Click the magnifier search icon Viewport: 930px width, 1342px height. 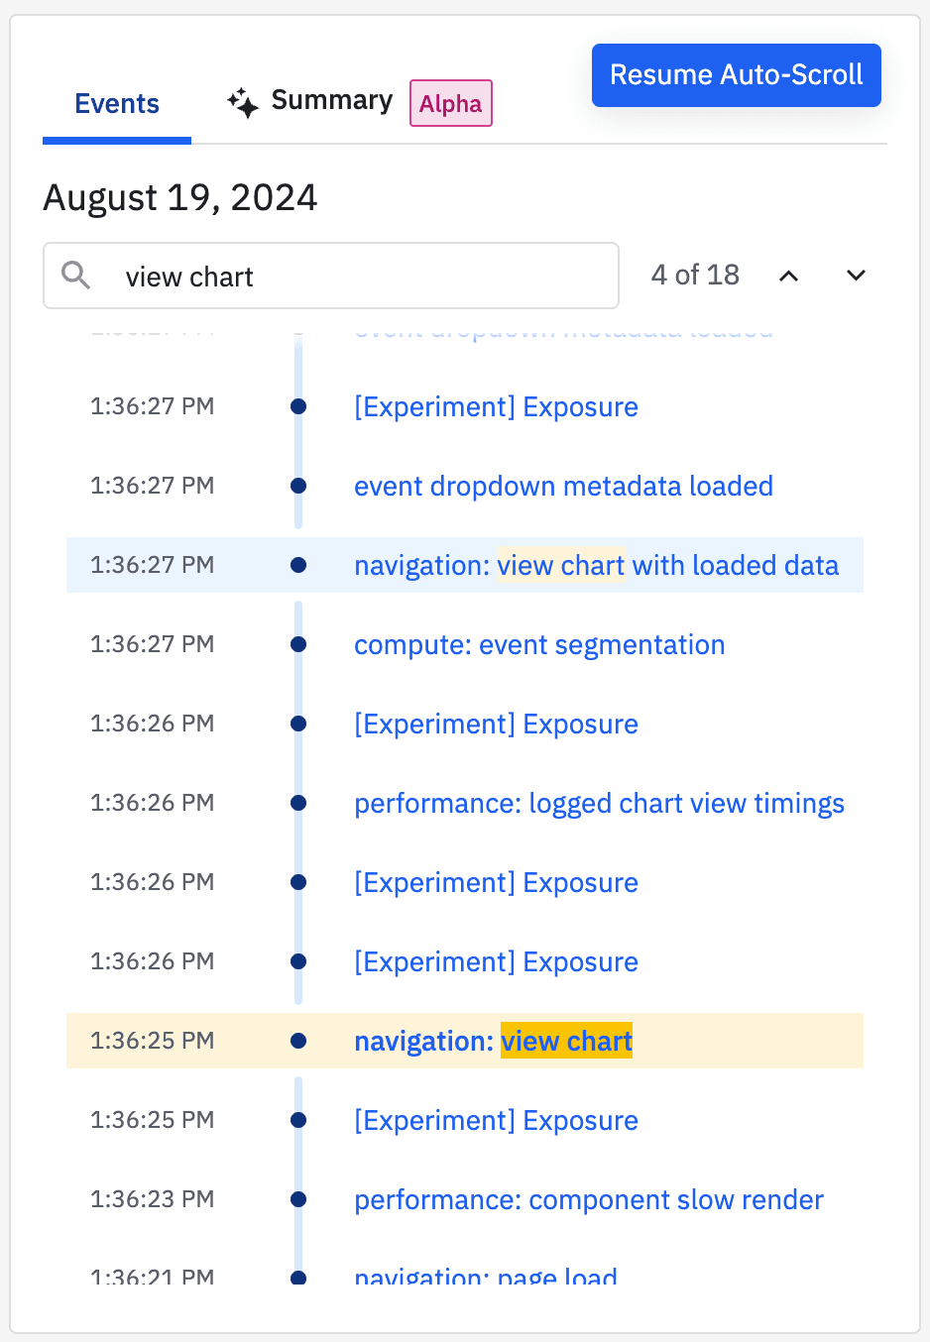[x=76, y=276]
